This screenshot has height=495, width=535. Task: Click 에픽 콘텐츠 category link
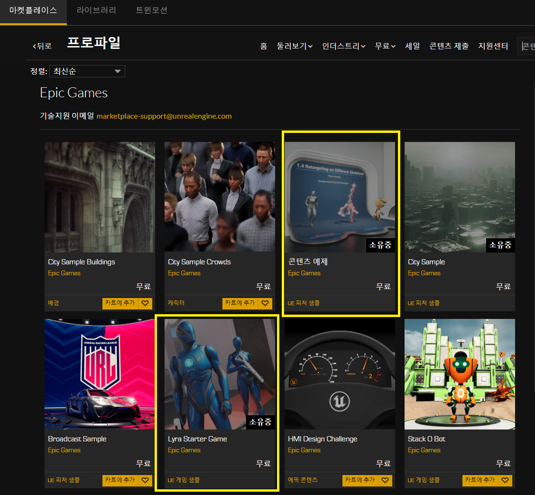click(303, 480)
